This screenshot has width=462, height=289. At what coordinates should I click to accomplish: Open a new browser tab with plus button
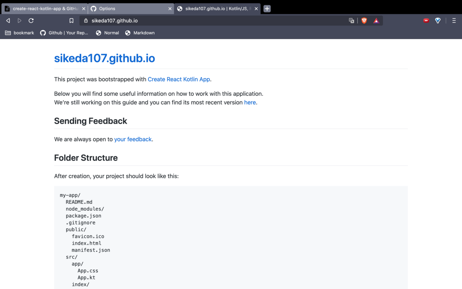tap(267, 8)
